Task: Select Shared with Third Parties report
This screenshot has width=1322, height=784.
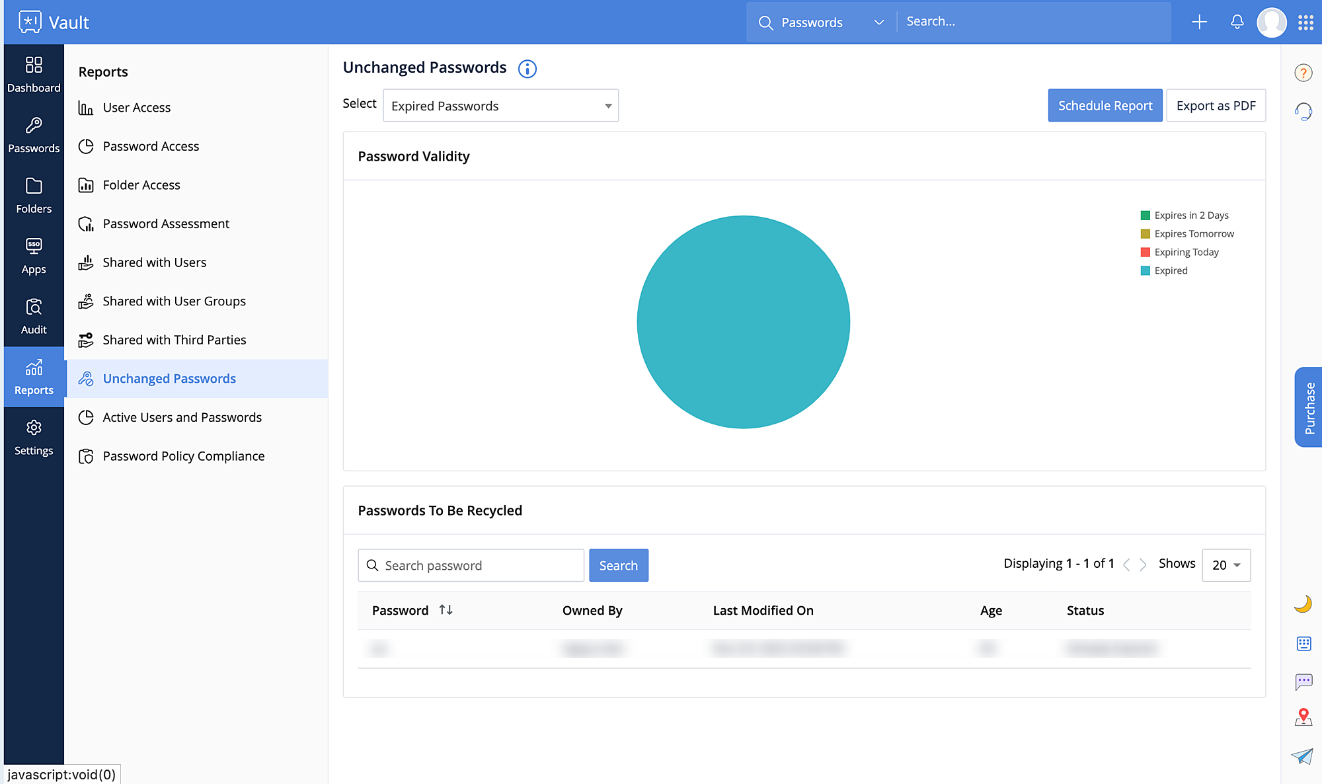Action: [x=174, y=340]
